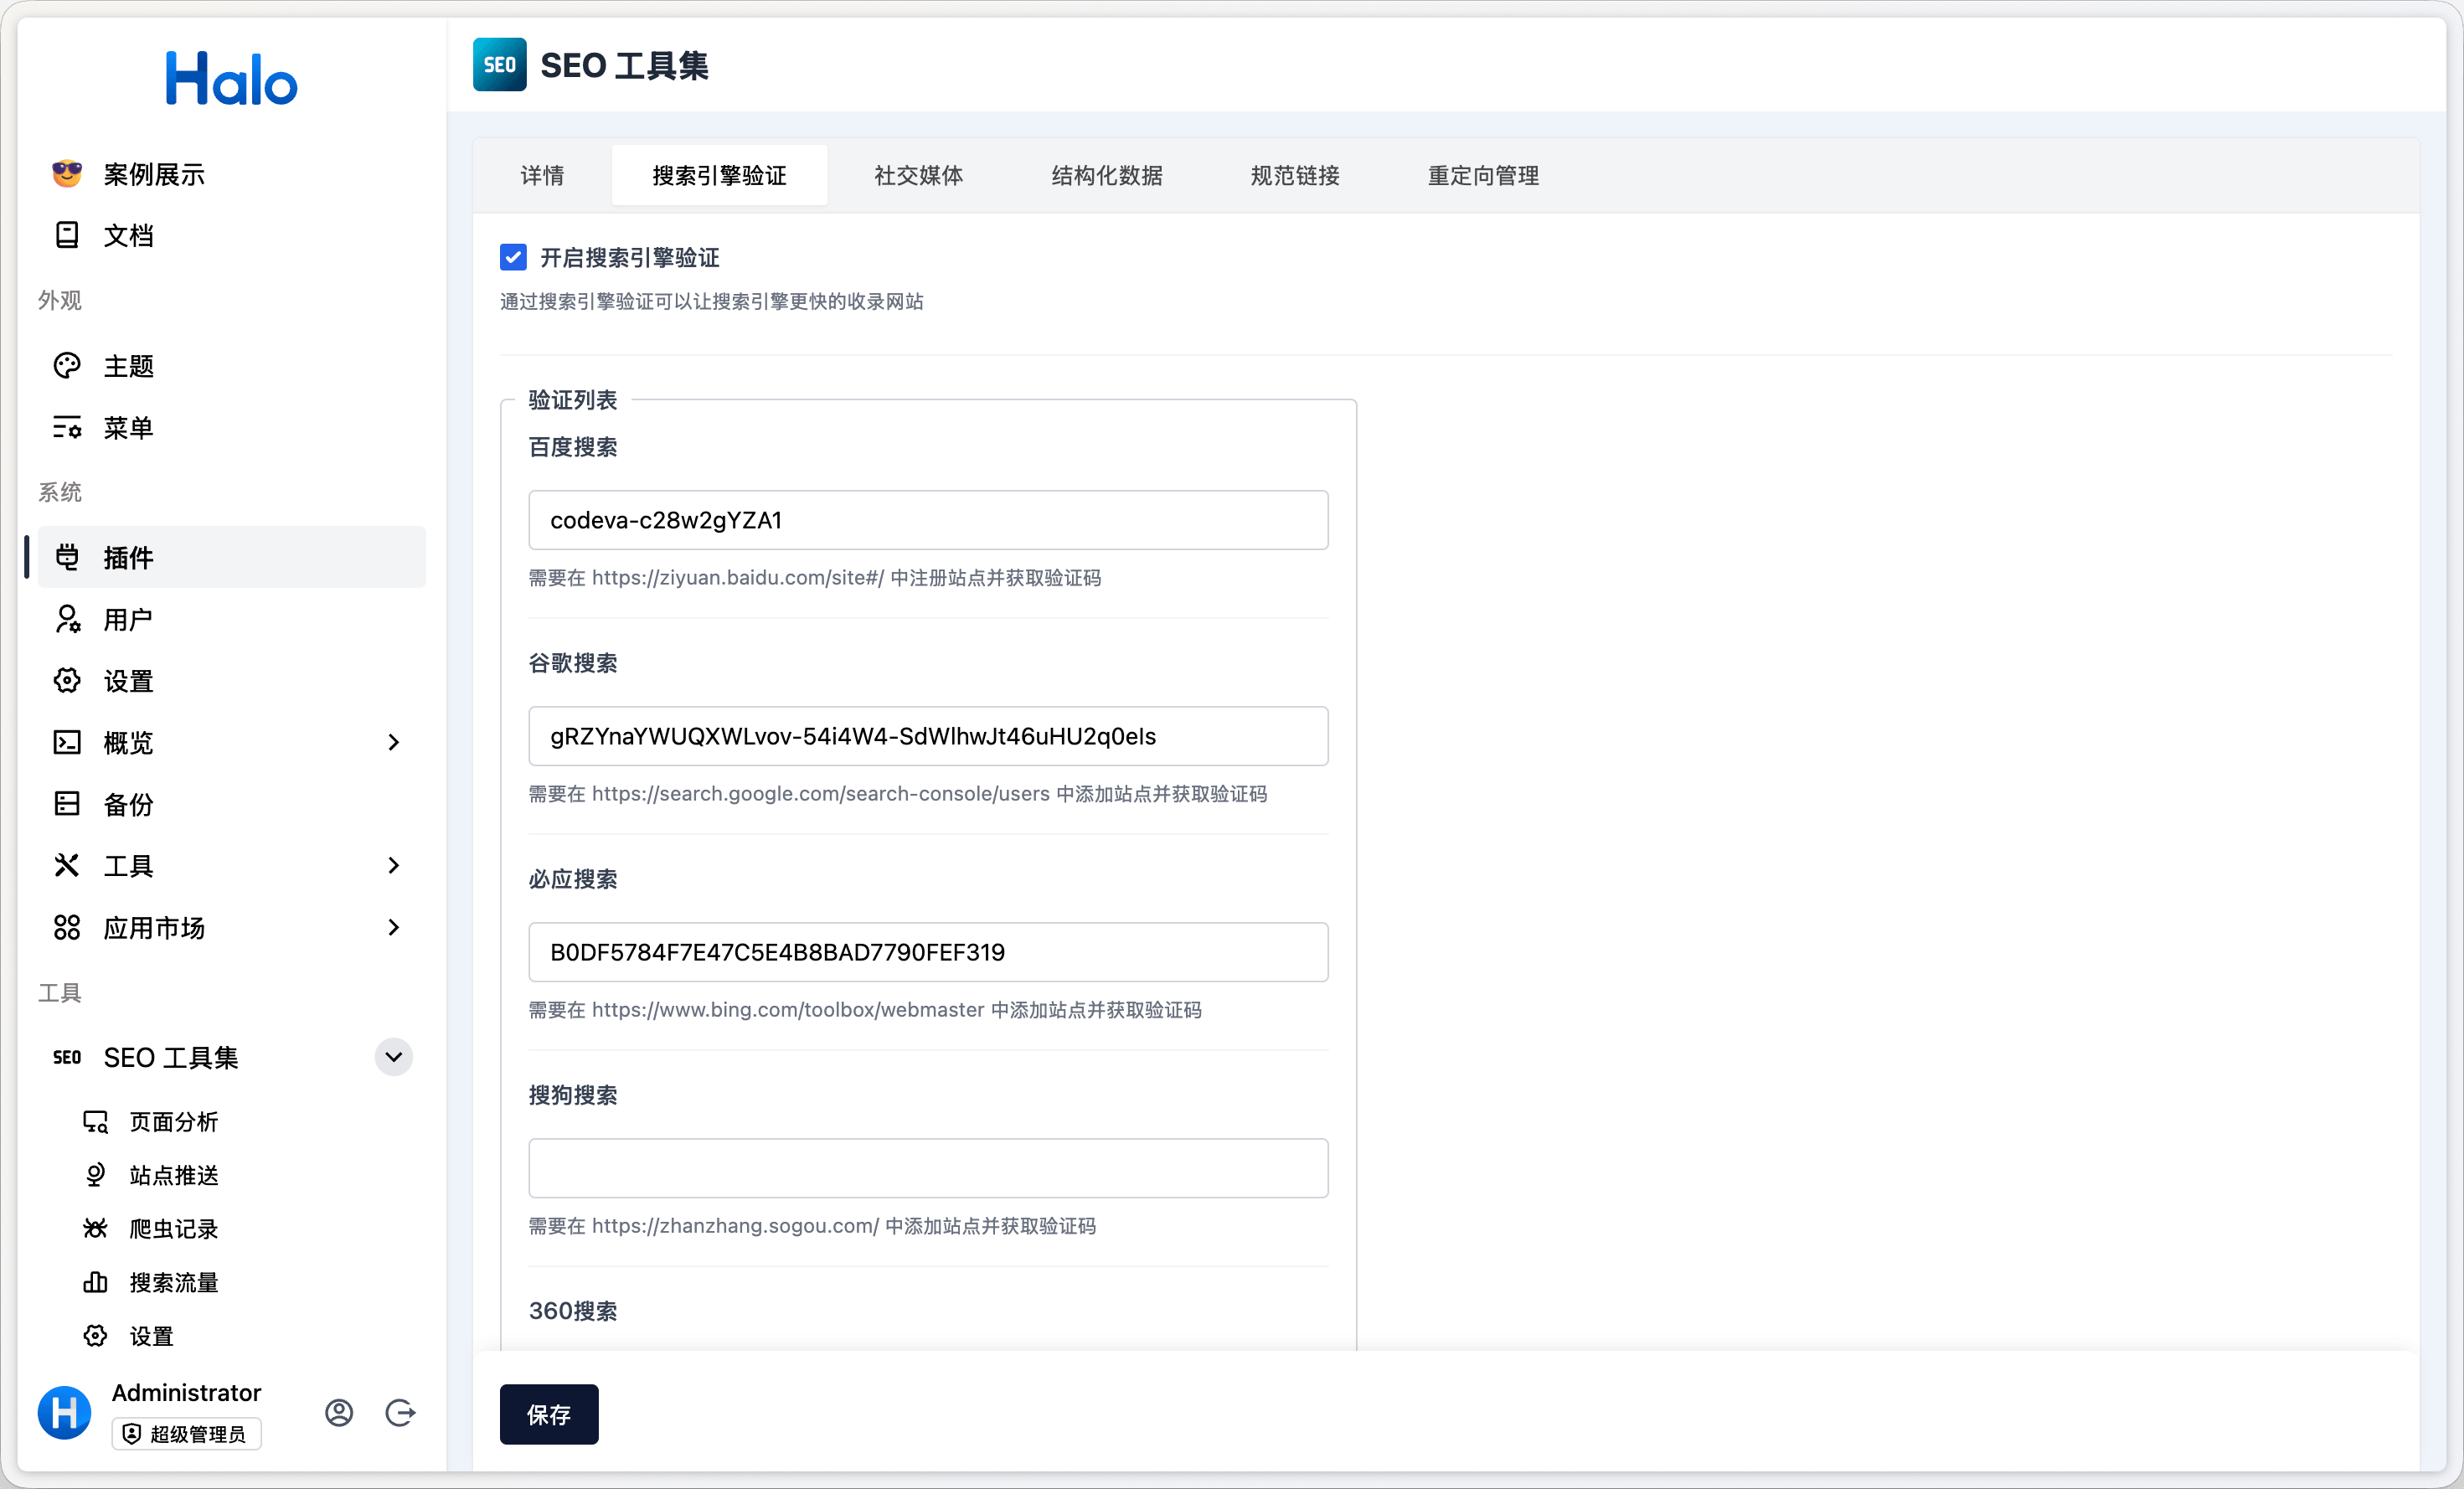Image resolution: width=2464 pixels, height=1489 pixels.
Task: Click the 用户 person icon
Action: [67, 619]
